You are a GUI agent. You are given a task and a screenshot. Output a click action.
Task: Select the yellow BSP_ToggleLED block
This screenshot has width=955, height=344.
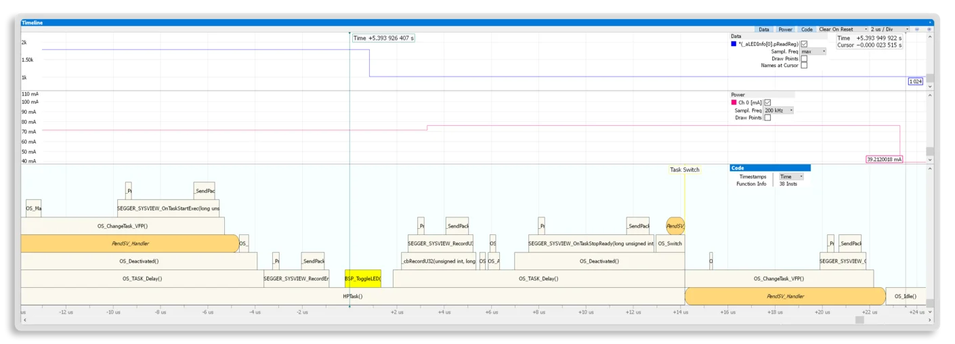pos(363,279)
